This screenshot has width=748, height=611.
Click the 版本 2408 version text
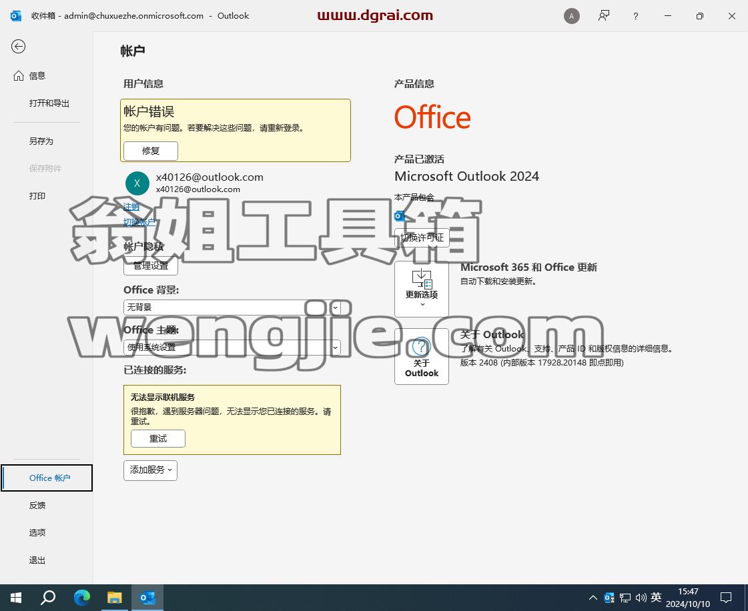tap(542, 362)
